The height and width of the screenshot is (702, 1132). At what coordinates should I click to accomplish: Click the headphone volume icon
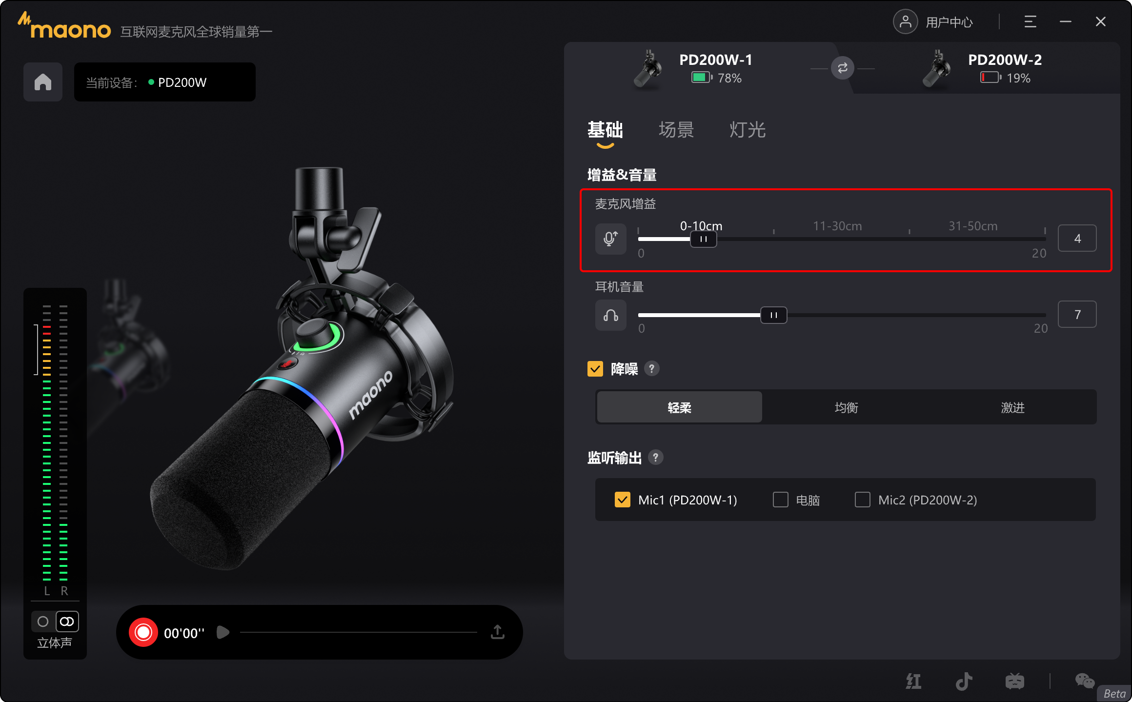(x=610, y=315)
